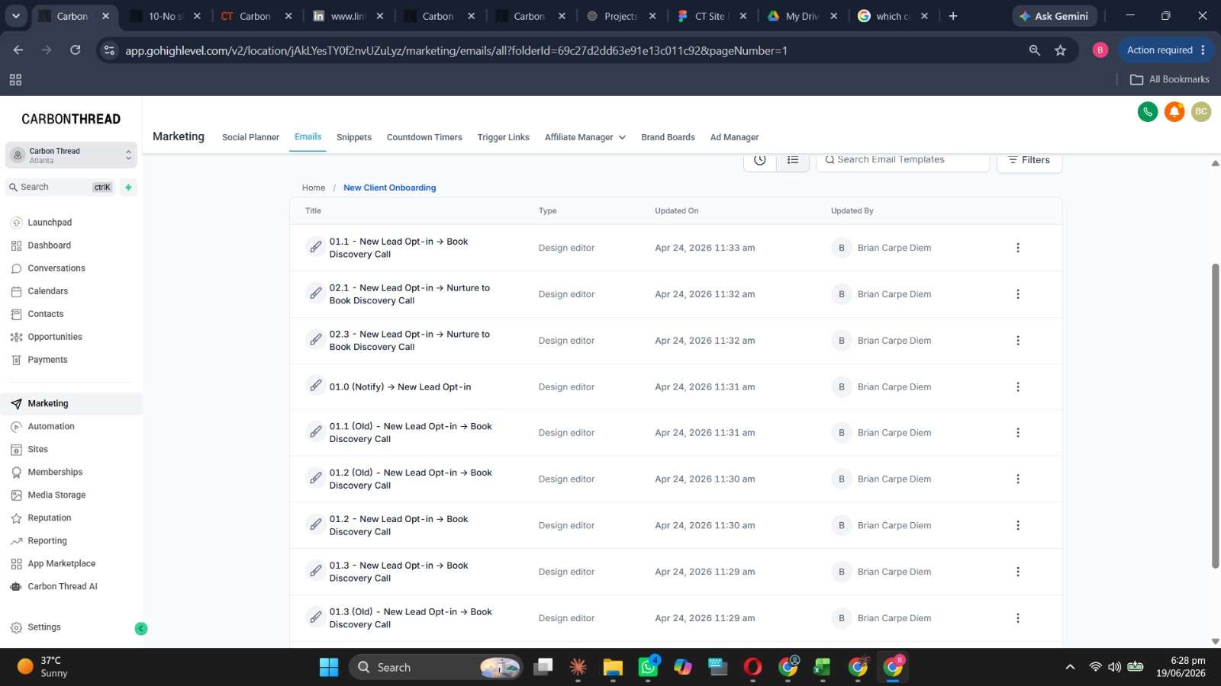Open File Explorer from the taskbar
The height and width of the screenshot is (686, 1221).
(613, 668)
